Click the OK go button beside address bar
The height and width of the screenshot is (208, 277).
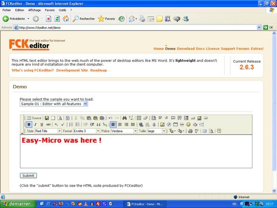(268, 27)
